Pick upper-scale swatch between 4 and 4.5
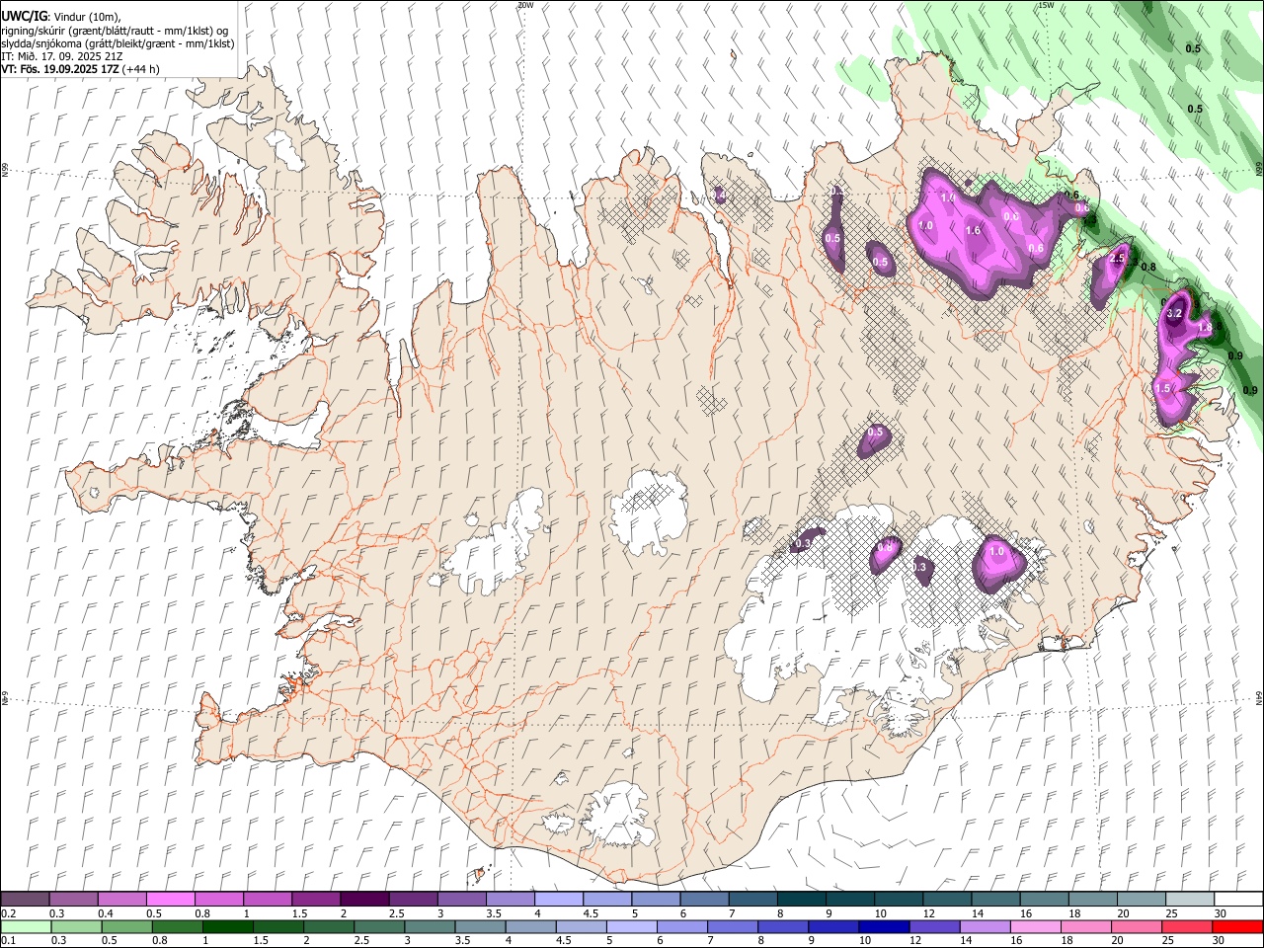The image size is (1264, 948). tap(558, 899)
